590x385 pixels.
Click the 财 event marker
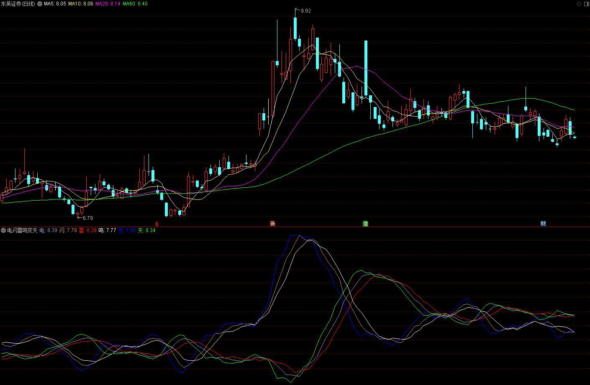pos(543,224)
